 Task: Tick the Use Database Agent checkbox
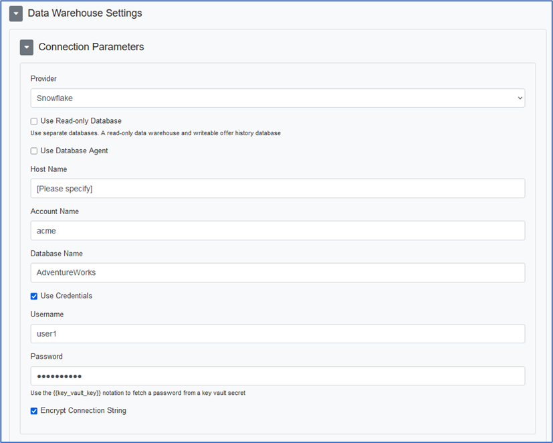[34, 151]
